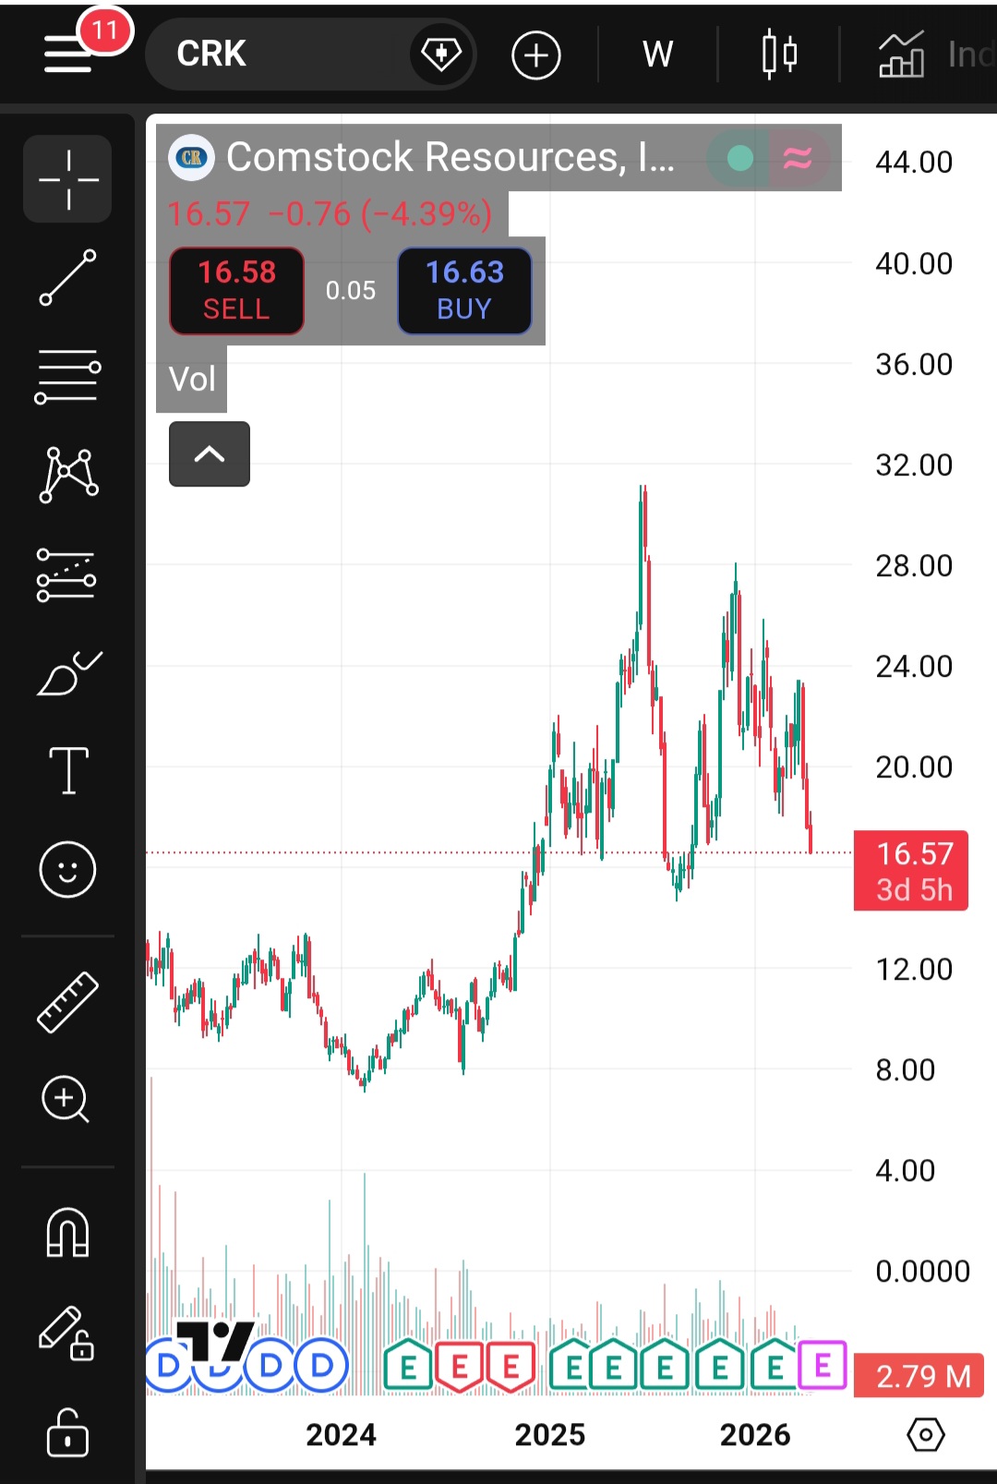
Task: Click the 8.00 price scale label
Action: 906,1070
